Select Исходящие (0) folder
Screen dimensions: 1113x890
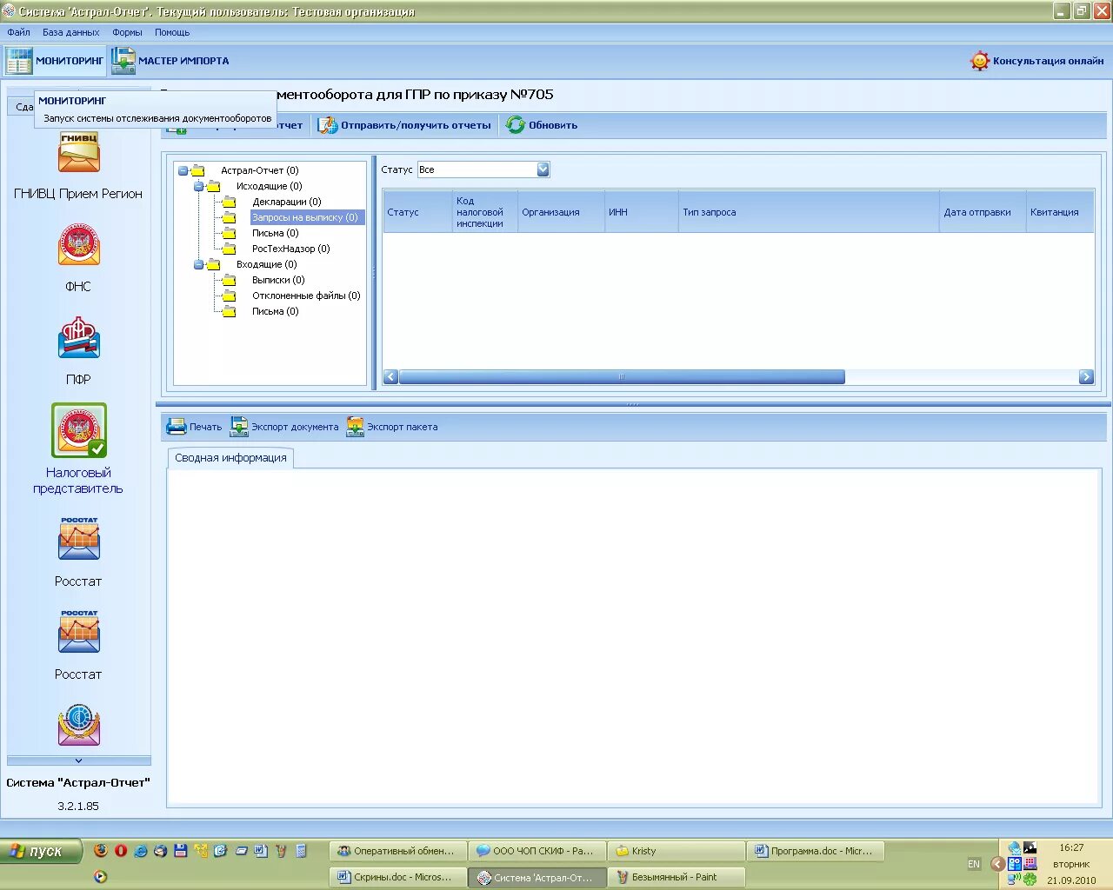click(x=269, y=186)
